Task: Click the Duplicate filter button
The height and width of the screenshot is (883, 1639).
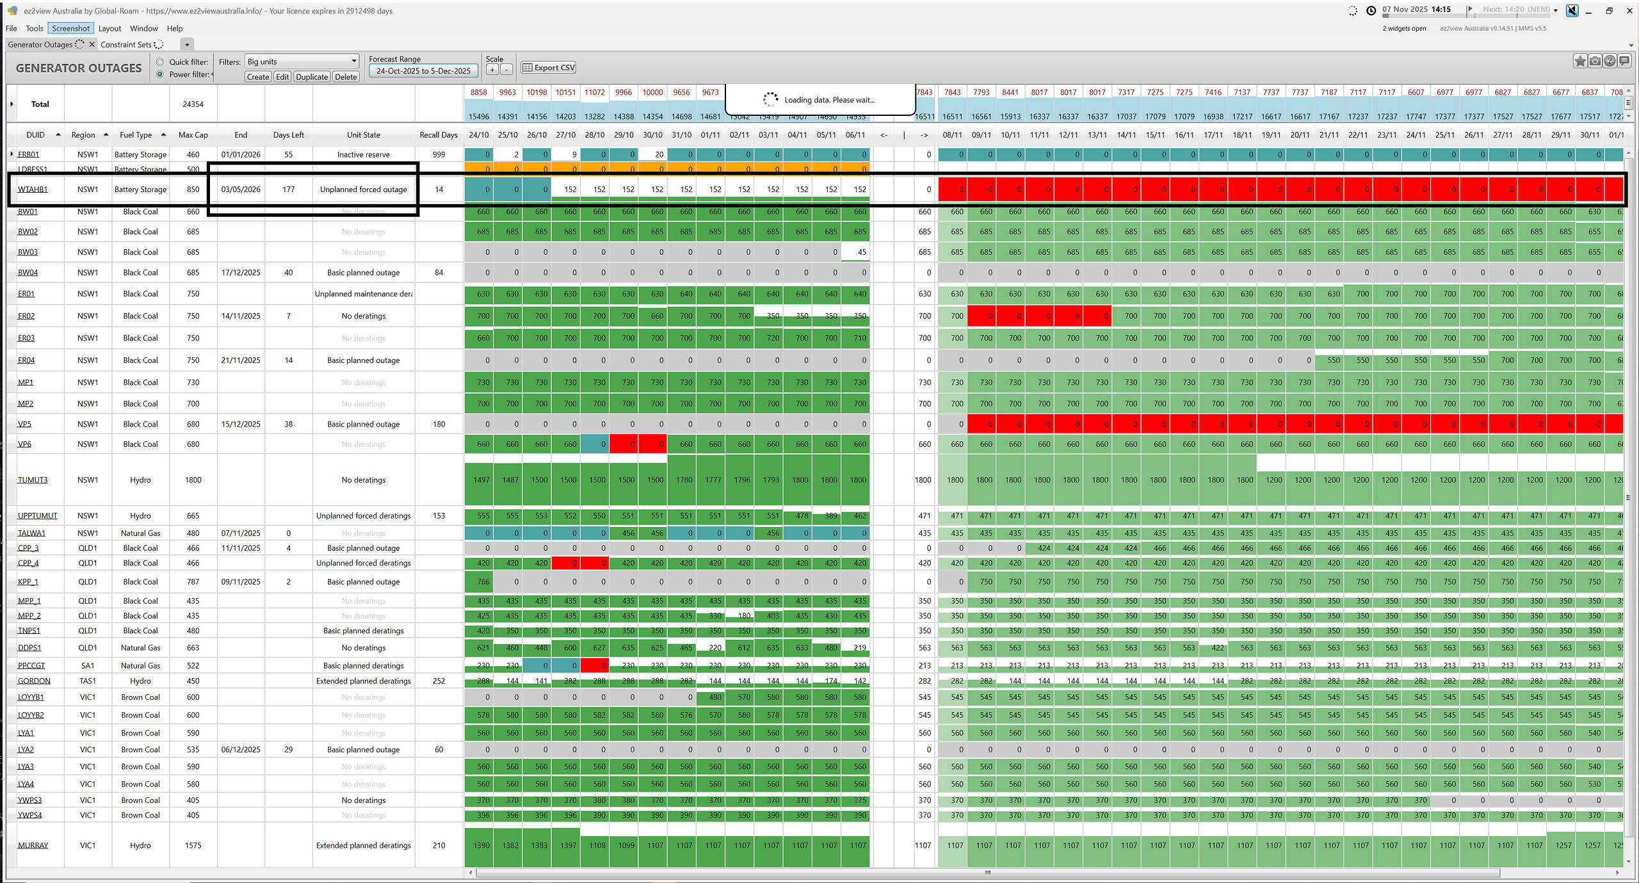Action: 312,77
